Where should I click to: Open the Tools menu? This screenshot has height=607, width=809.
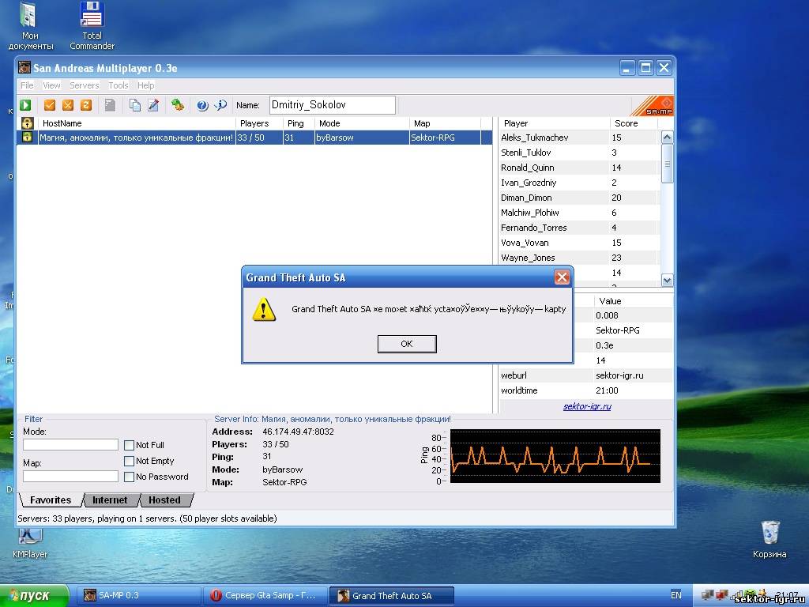click(119, 85)
